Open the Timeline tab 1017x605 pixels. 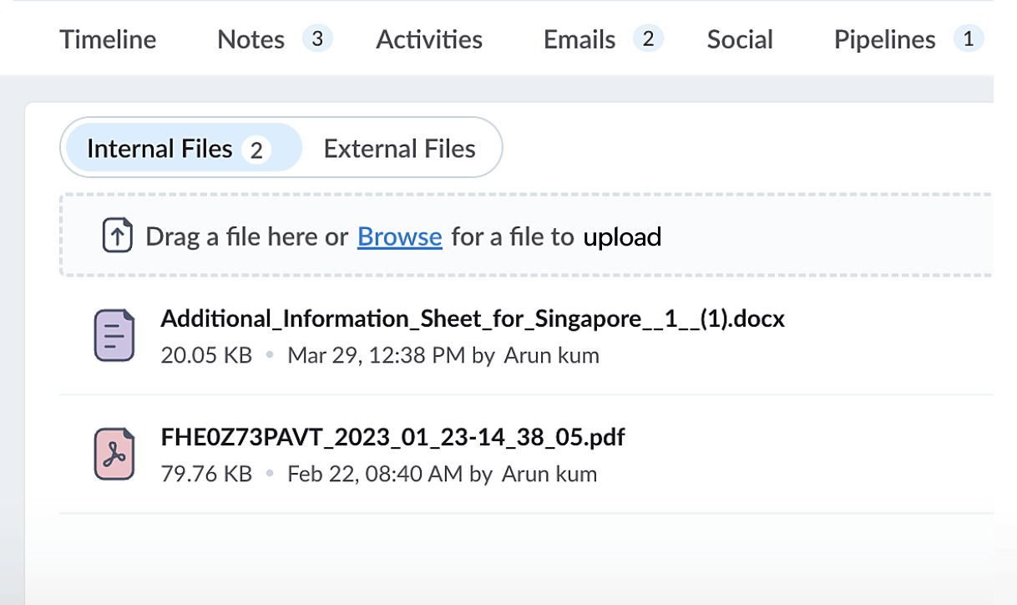click(108, 39)
